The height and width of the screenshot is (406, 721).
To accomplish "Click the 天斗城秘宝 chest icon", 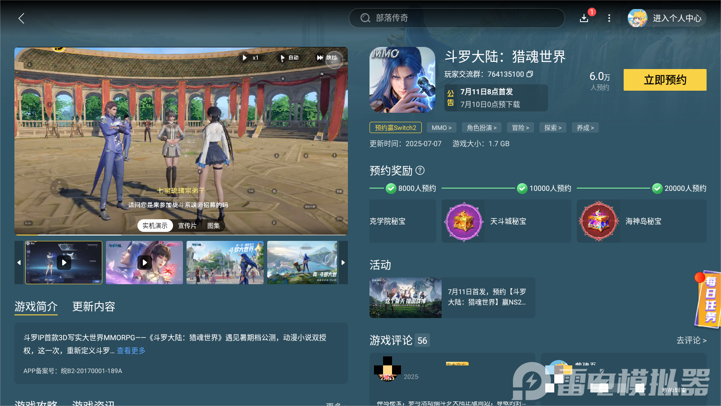I will click(x=464, y=221).
